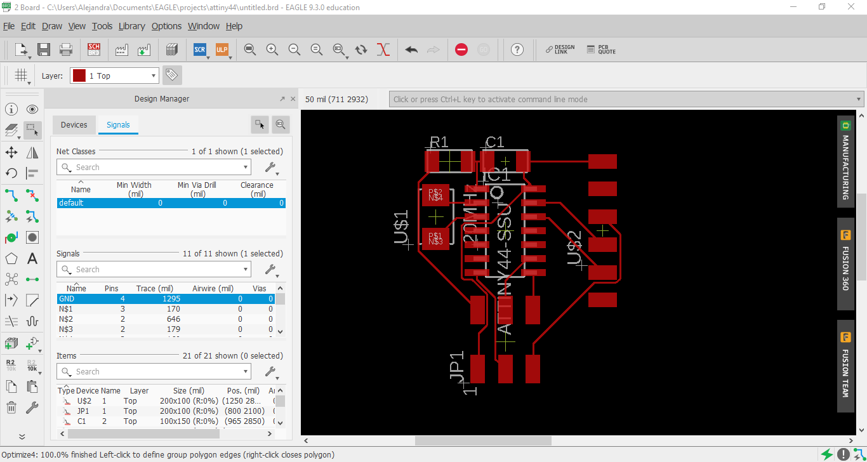Viewport: 867px width, 462px height.
Task: Expand the Net Classes search dropdown arrow
Action: 246,168
